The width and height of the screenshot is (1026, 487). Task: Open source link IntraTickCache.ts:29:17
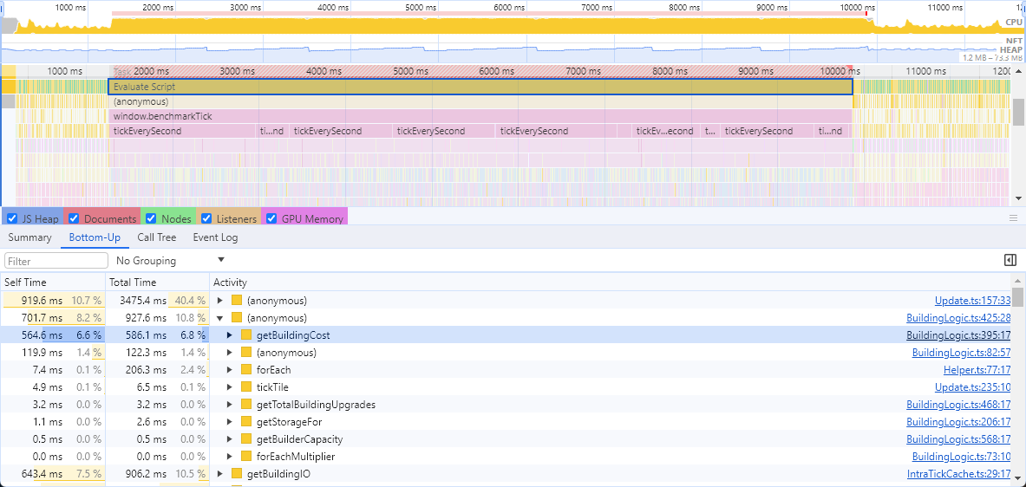tap(958, 474)
